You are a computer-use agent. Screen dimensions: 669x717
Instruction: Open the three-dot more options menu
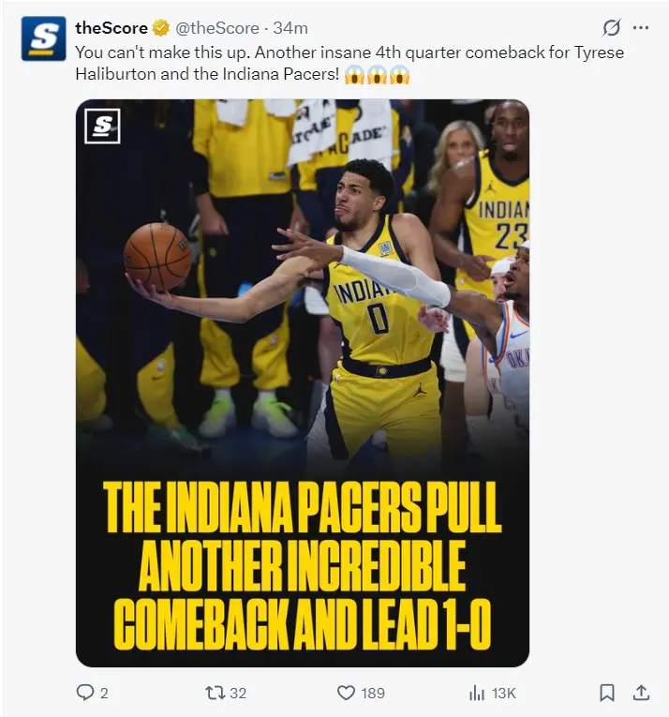click(641, 27)
